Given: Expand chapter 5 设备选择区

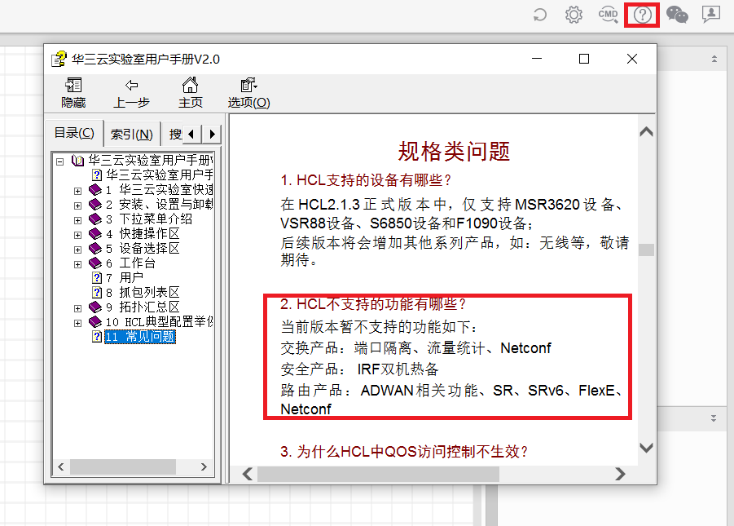Looking at the screenshot, I should [x=77, y=250].
